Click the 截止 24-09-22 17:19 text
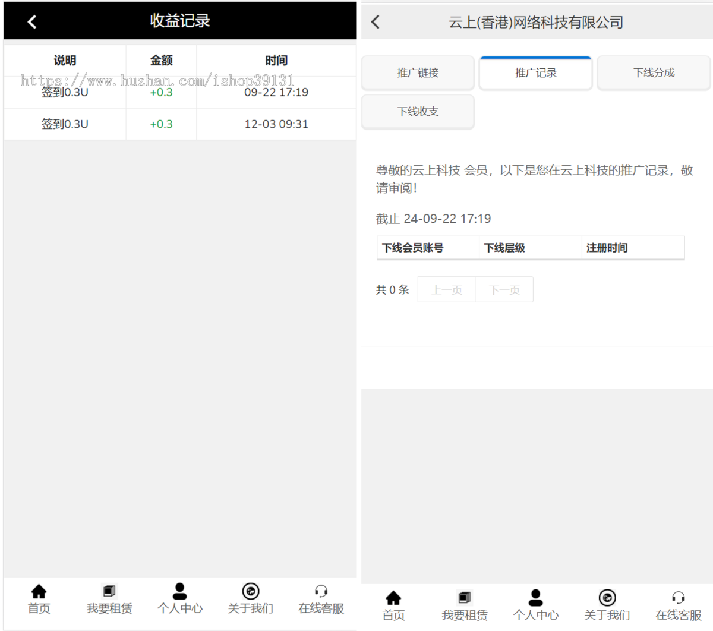This screenshot has height=631, width=713. 433,219
